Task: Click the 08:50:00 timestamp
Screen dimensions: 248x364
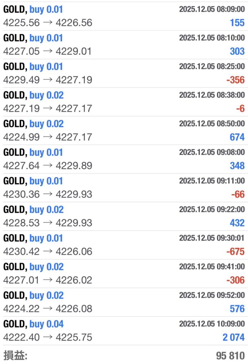Action: click(212, 124)
